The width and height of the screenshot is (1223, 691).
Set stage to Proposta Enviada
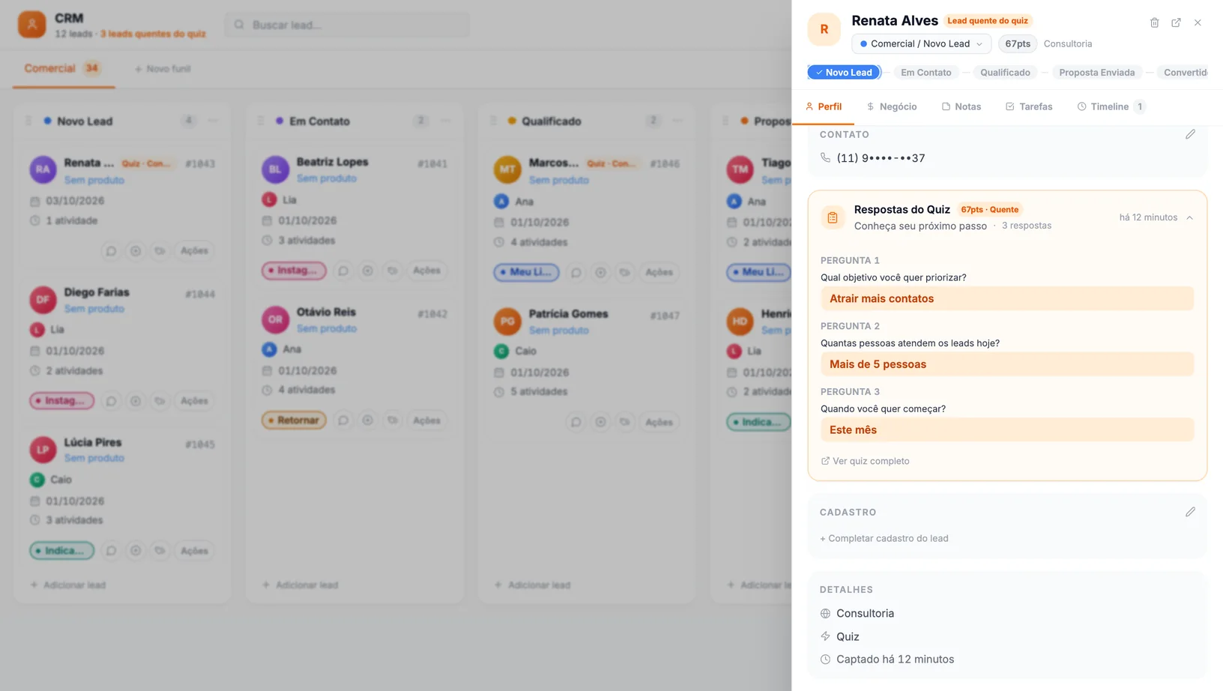pyautogui.click(x=1096, y=73)
